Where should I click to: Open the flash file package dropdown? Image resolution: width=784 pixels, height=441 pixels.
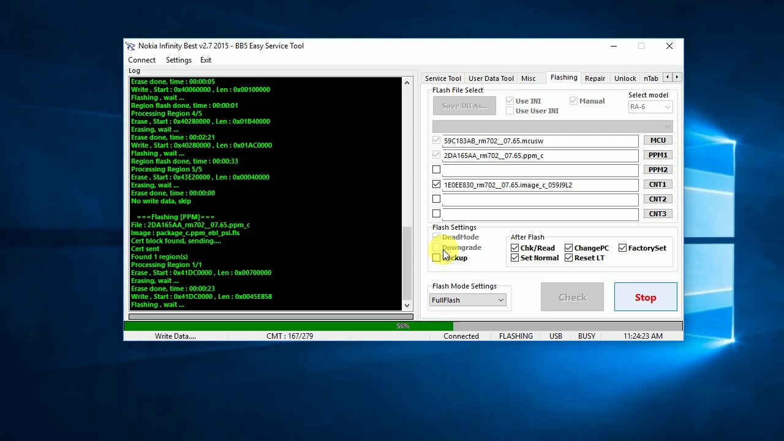552,126
